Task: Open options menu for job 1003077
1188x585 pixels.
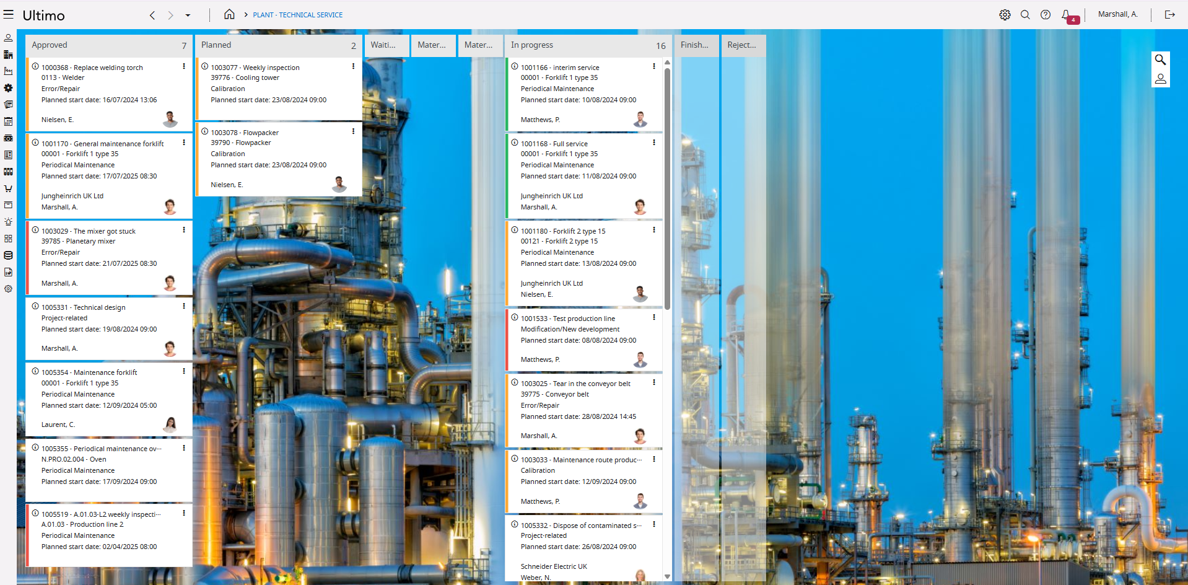Action: tap(353, 66)
